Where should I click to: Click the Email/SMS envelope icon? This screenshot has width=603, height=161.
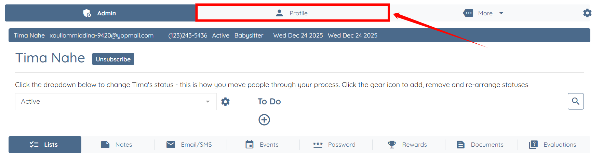pyautogui.click(x=171, y=145)
